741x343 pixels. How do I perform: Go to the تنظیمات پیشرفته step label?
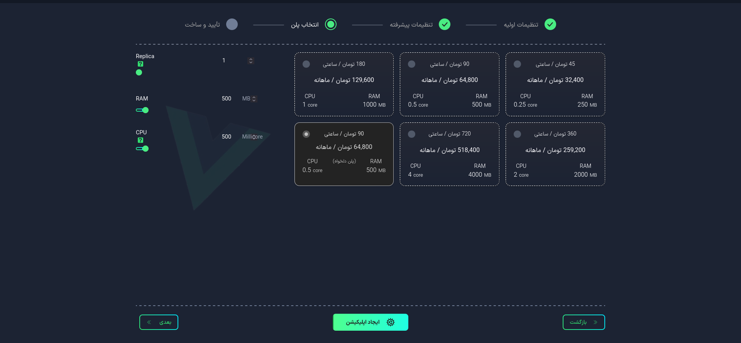pos(411,25)
